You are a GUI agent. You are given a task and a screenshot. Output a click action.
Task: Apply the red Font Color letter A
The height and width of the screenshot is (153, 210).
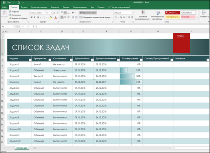(x=55, y=17)
